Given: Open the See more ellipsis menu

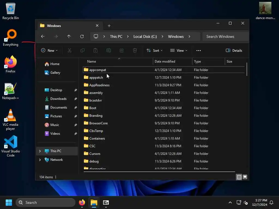Looking at the screenshot, I should point(199,50).
